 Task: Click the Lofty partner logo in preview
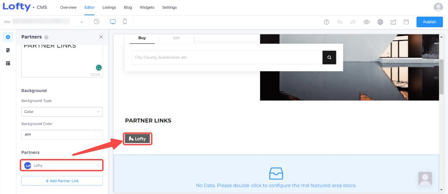(x=138, y=139)
